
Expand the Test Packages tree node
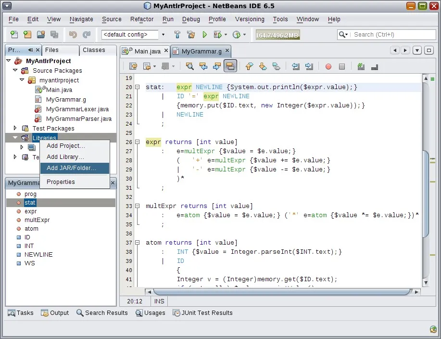click(15, 128)
